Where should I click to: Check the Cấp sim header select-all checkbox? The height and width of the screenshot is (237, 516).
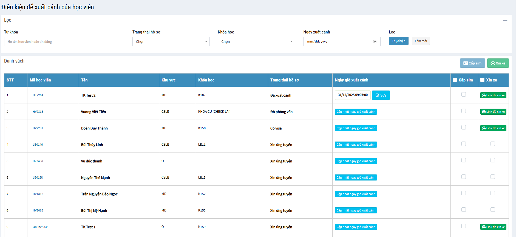point(455,80)
